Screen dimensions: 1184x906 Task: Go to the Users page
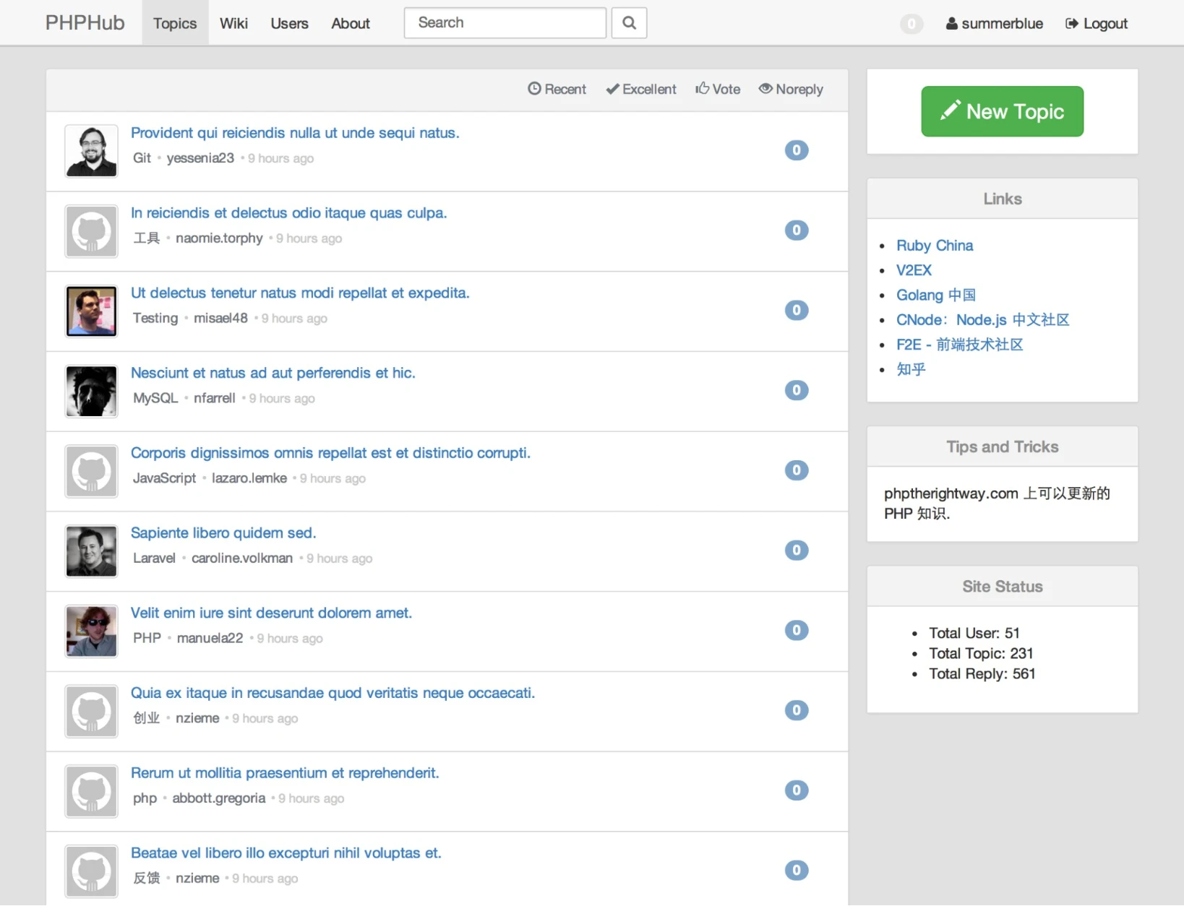(289, 23)
